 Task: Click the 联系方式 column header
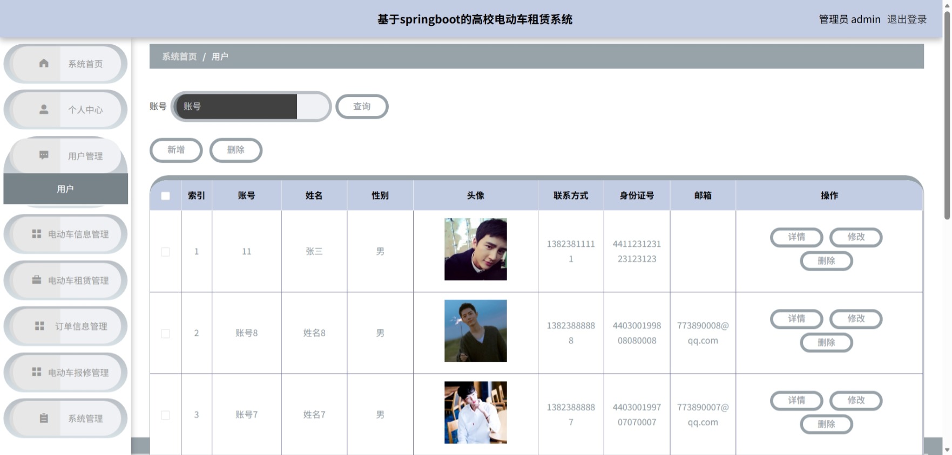pyautogui.click(x=571, y=196)
